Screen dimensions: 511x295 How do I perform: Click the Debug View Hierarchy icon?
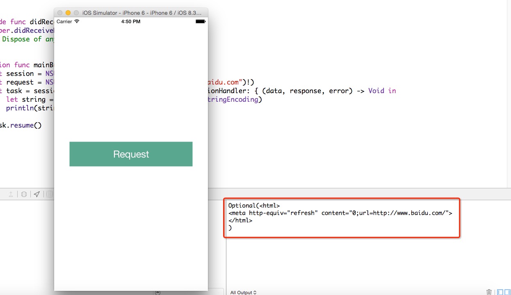(24, 194)
